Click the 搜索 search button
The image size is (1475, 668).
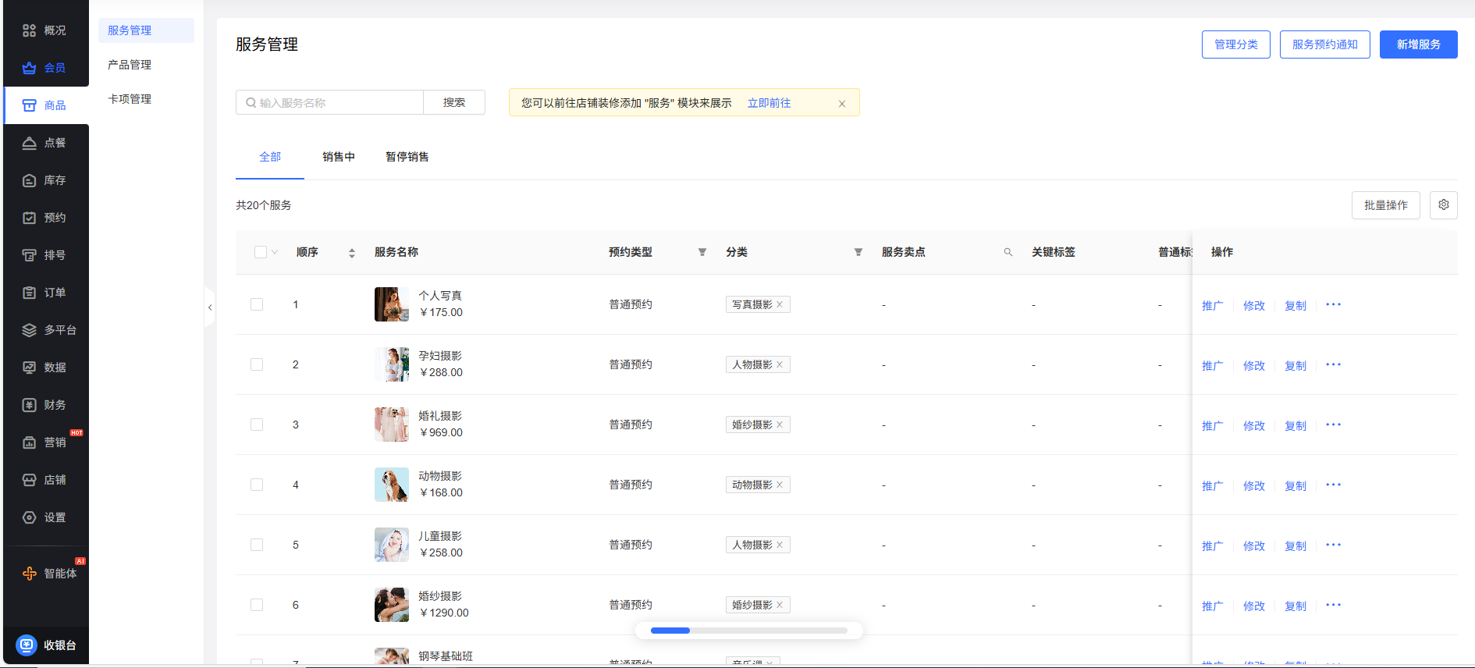tap(454, 102)
